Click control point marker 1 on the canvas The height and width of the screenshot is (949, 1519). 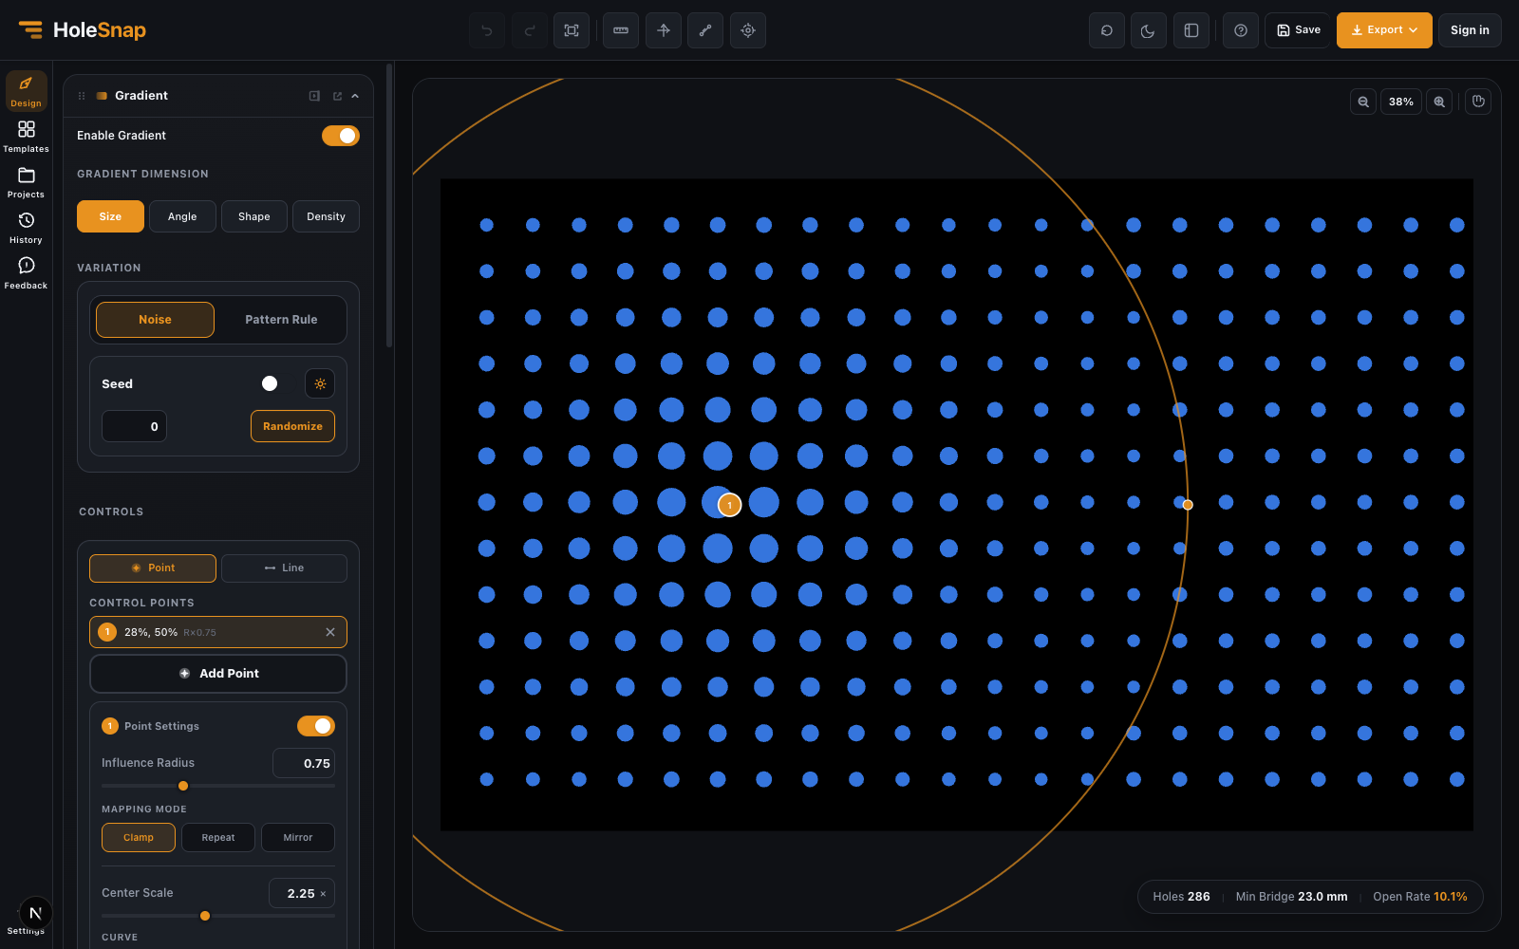tap(729, 505)
